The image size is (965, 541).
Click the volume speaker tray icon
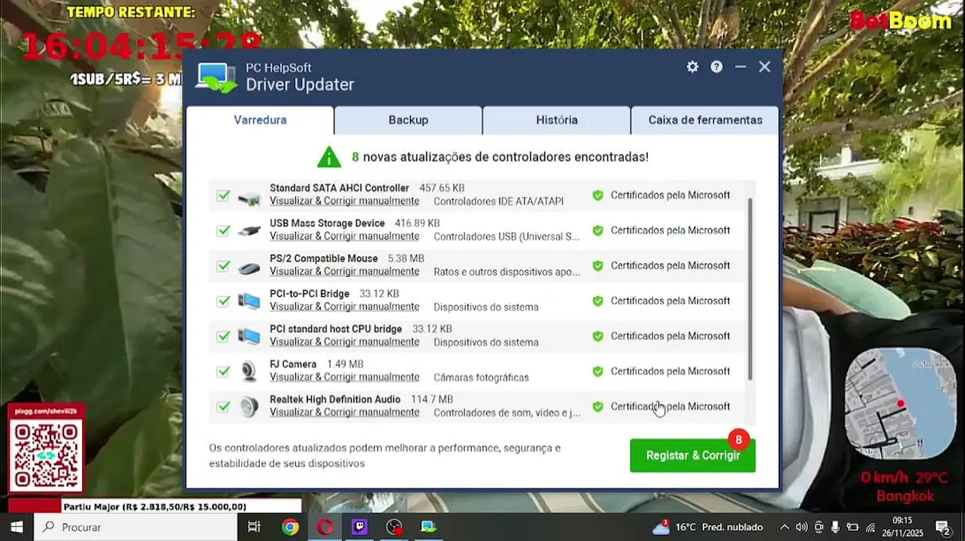(802, 527)
